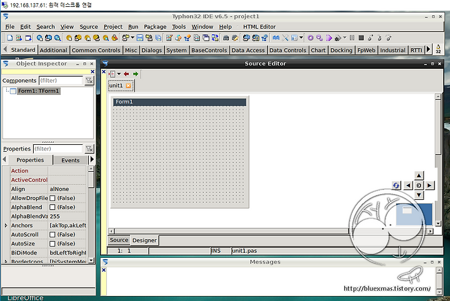Click the Step Out debug icon
The height and width of the screenshot is (301, 450).
click(x=389, y=38)
